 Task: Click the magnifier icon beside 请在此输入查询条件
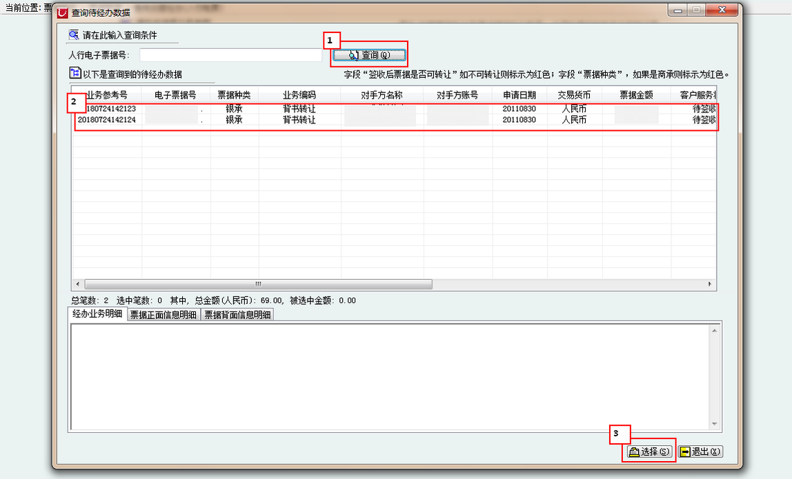click(x=74, y=35)
